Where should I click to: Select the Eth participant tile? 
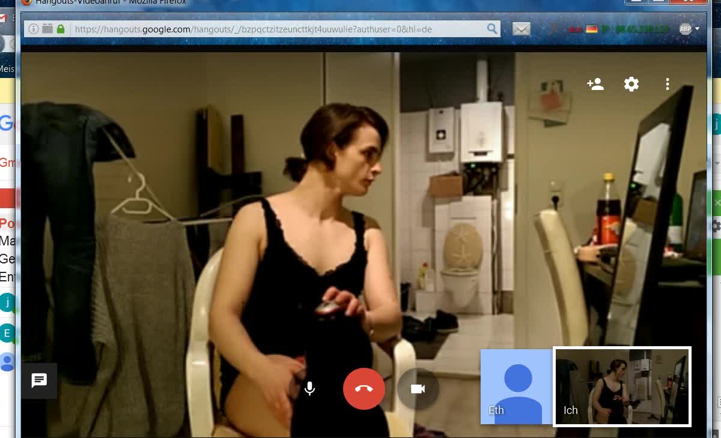517,386
